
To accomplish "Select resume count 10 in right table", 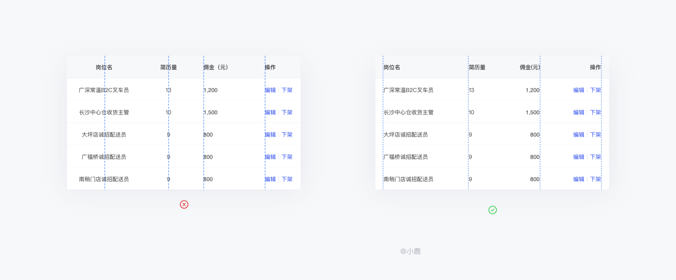I will coord(471,112).
